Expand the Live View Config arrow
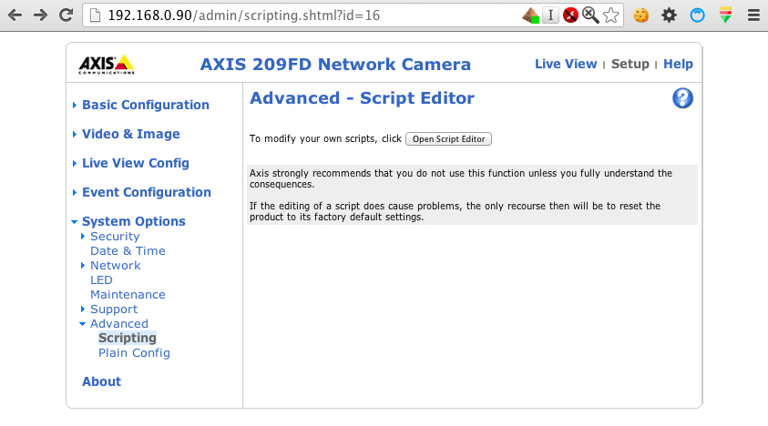 click(75, 163)
